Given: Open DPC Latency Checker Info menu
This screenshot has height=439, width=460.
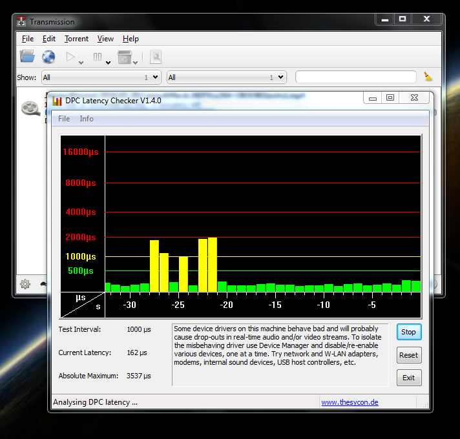Looking at the screenshot, I should pos(87,119).
